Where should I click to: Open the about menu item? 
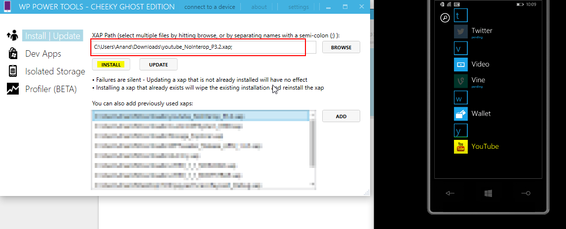pos(259,7)
